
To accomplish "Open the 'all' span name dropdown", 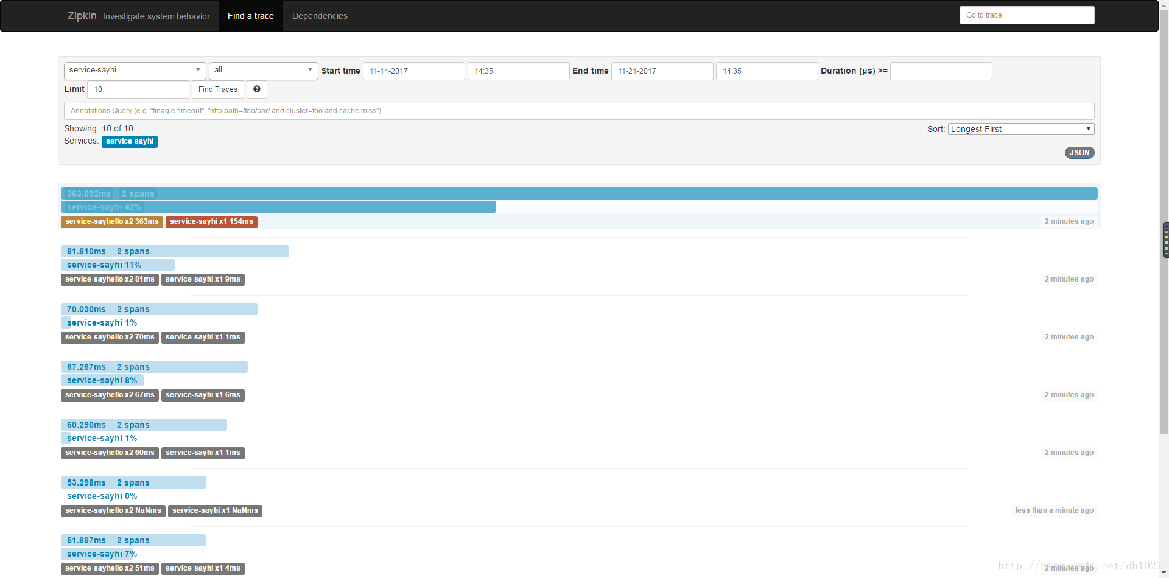I will [x=263, y=71].
